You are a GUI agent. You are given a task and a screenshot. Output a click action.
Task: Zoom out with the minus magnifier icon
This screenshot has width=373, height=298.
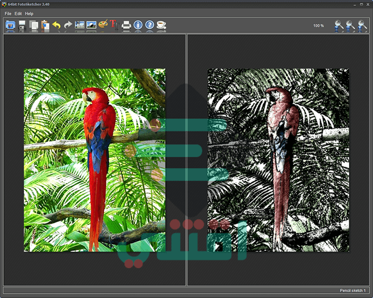(x=339, y=25)
